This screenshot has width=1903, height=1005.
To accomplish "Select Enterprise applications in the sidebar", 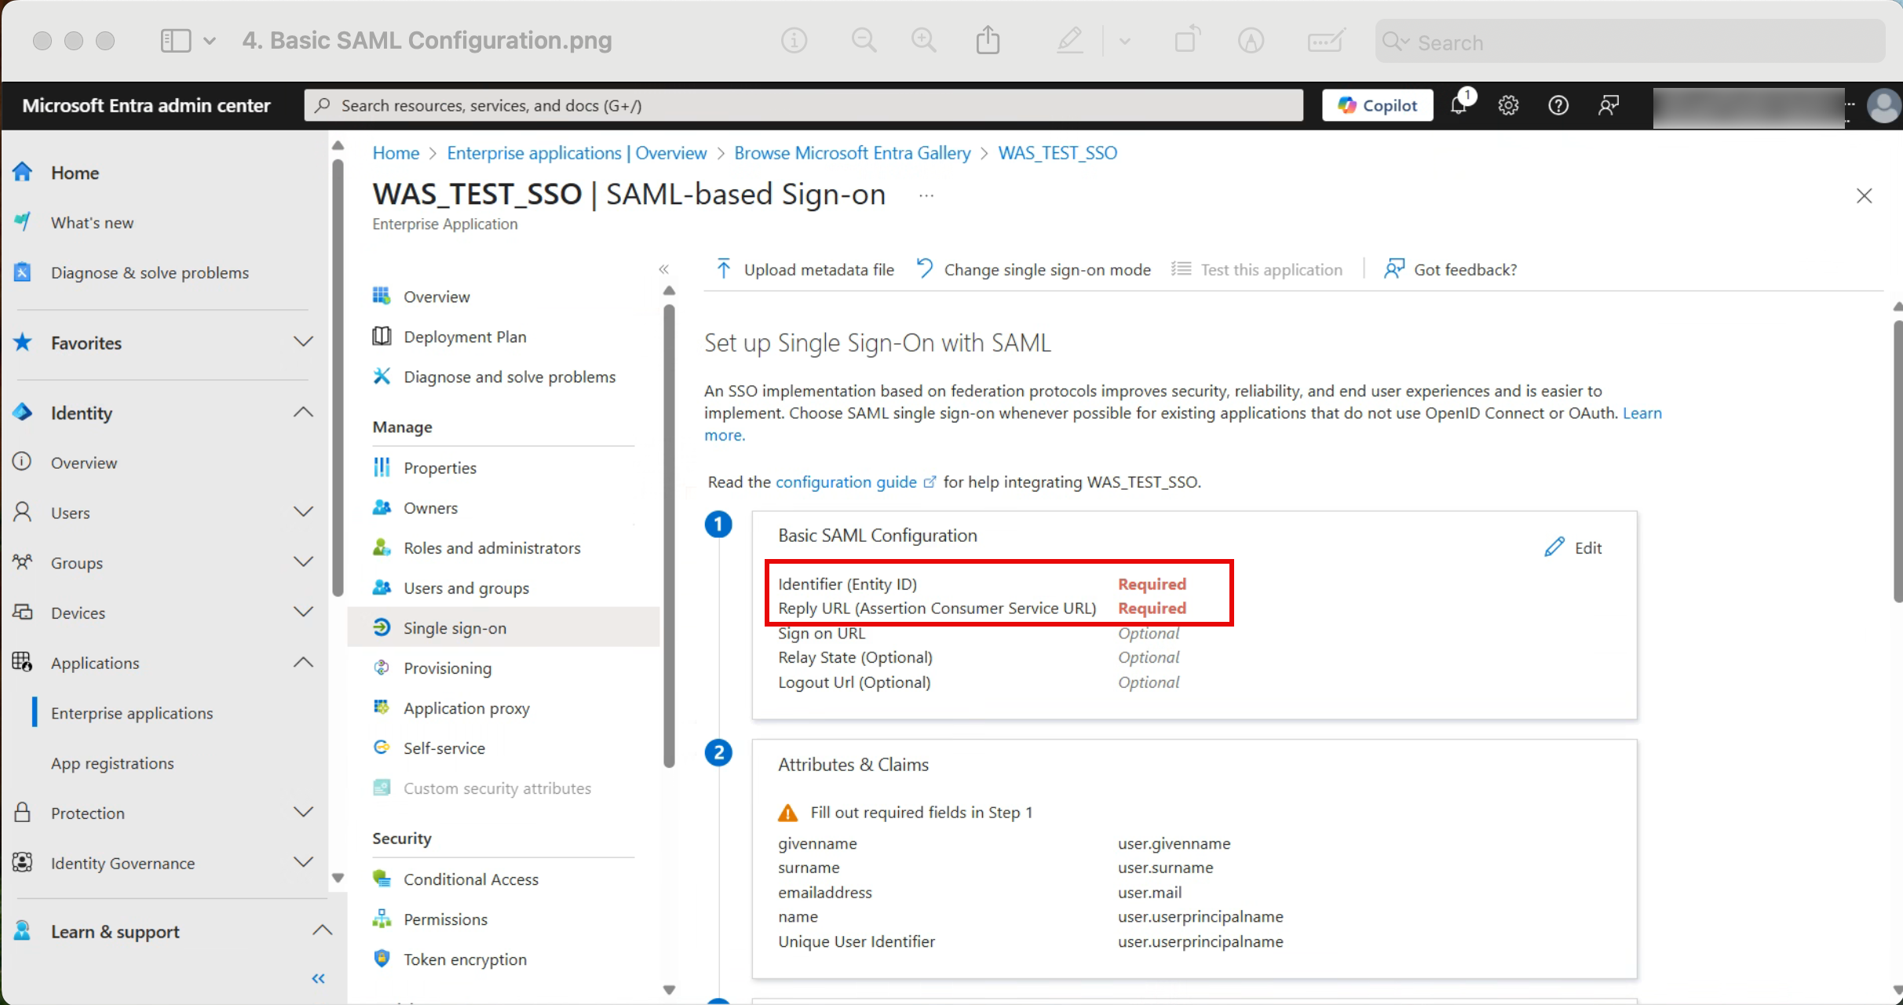I will [132, 713].
